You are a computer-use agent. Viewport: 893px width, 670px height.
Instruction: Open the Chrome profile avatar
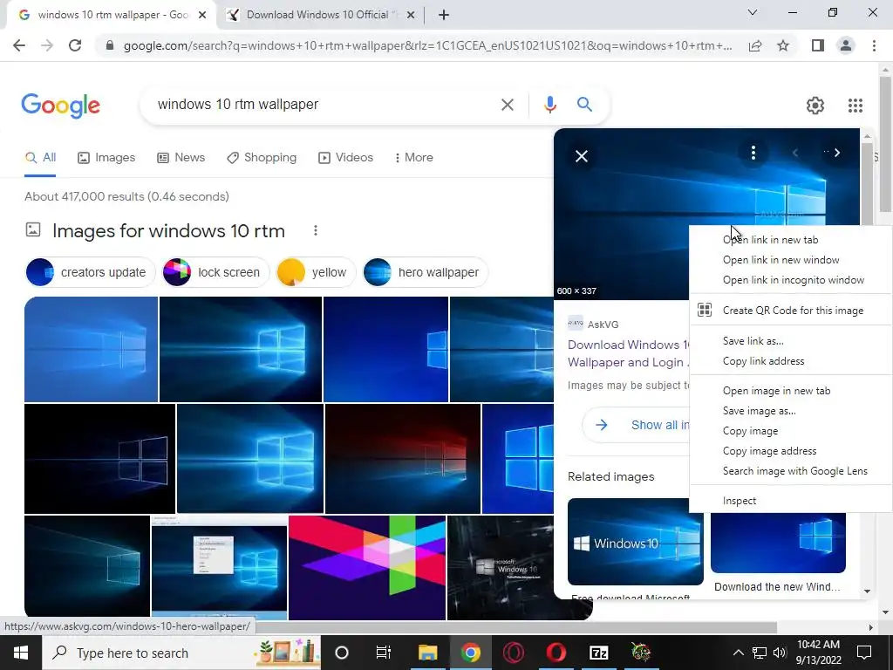tap(846, 45)
